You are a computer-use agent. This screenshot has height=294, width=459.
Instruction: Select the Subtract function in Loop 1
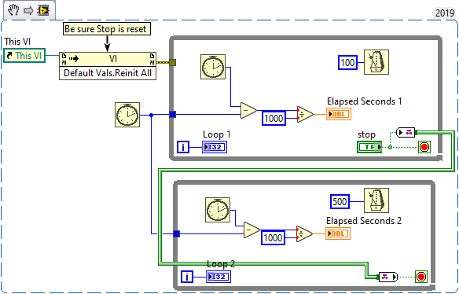248,110
